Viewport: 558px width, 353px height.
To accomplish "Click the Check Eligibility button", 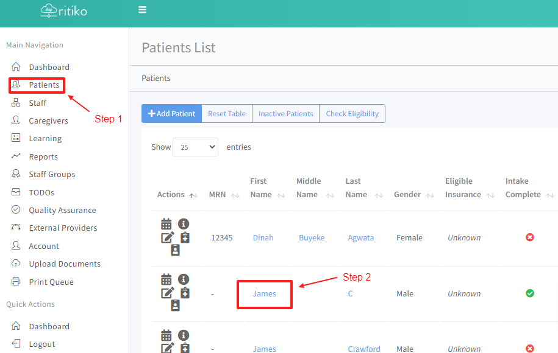I will (352, 114).
